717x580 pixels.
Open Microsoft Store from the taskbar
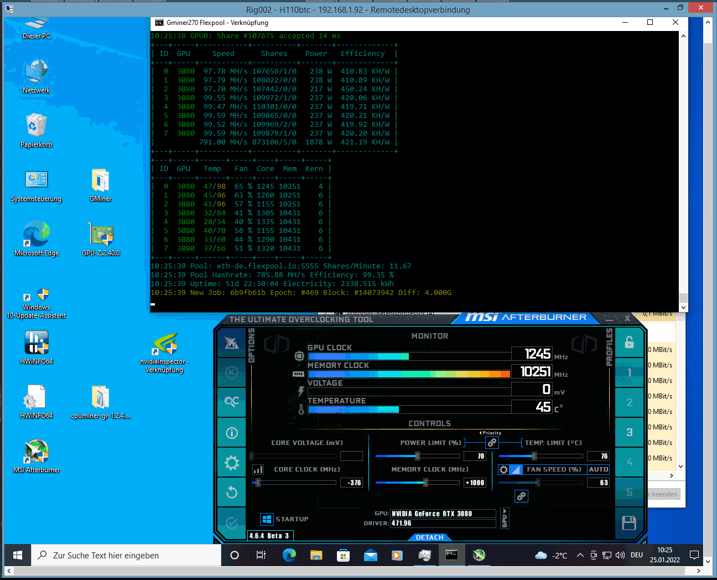[343, 555]
